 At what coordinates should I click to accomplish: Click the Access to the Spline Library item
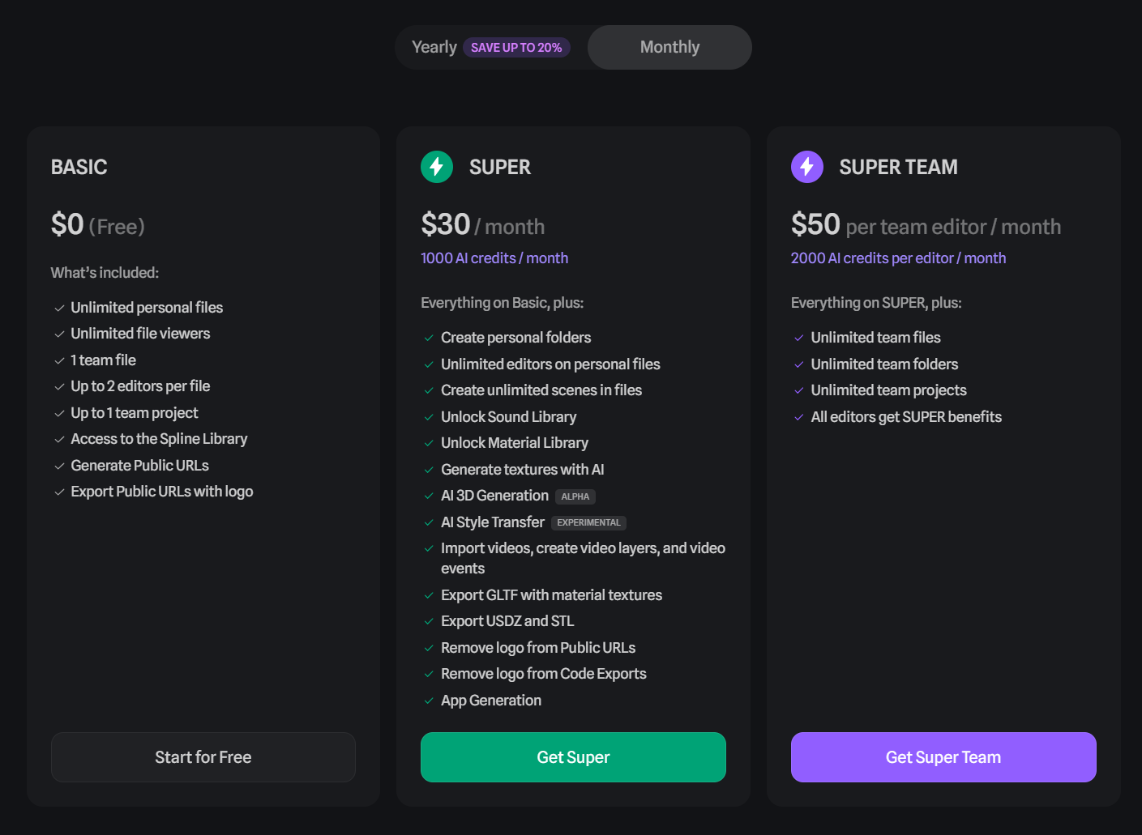pos(159,439)
